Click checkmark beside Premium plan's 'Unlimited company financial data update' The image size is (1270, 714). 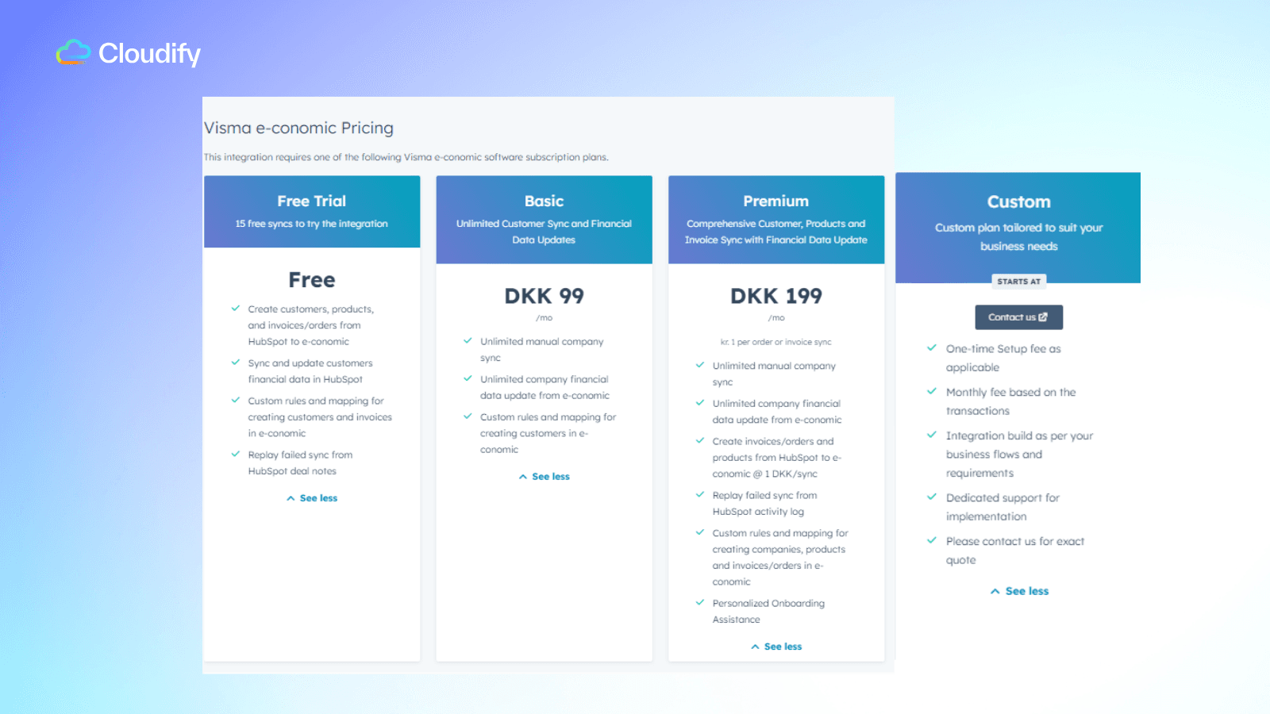pyautogui.click(x=700, y=403)
